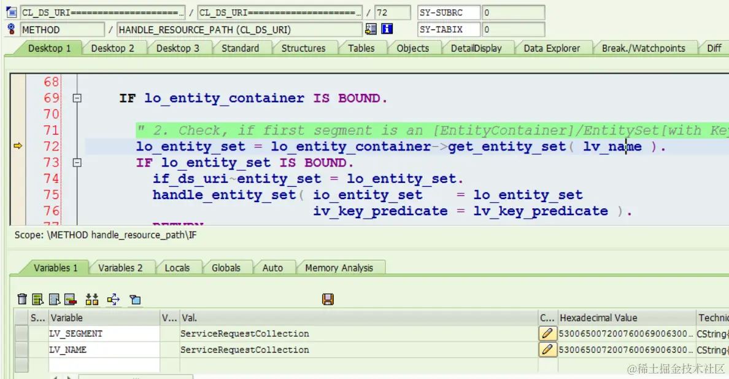This screenshot has height=379, width=729.
Task: Collapse the IF block at line 73
Action: (x=77, y=163)
